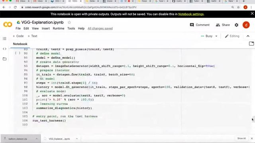This screenshot has width=255, height=143.
Task: Click the '# learning curves' comment
Action: [x=52, y=104]
